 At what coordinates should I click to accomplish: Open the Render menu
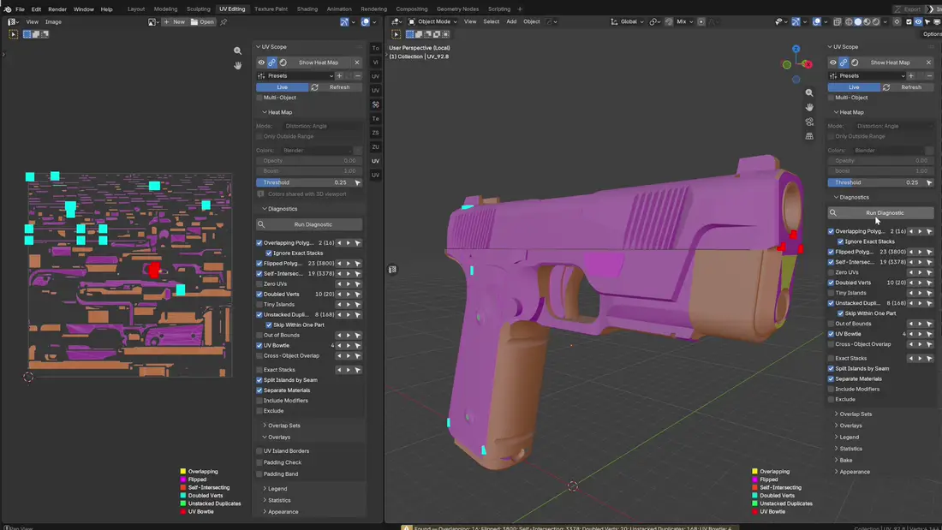click(x=57, y=9)
